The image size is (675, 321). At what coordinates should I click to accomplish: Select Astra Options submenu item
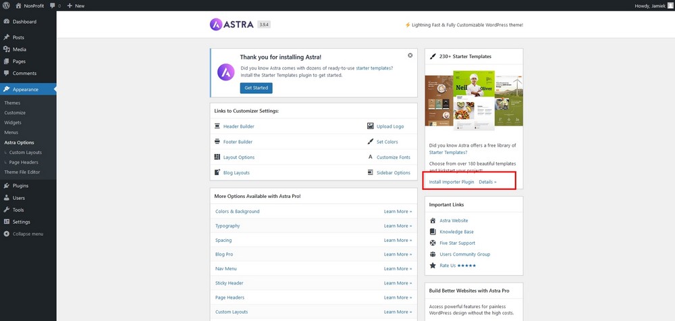point(19,143)
